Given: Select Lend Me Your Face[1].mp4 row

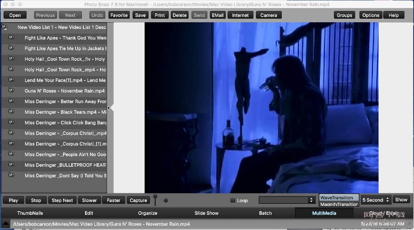Looking at the screenshot, I should pos(54,80).
